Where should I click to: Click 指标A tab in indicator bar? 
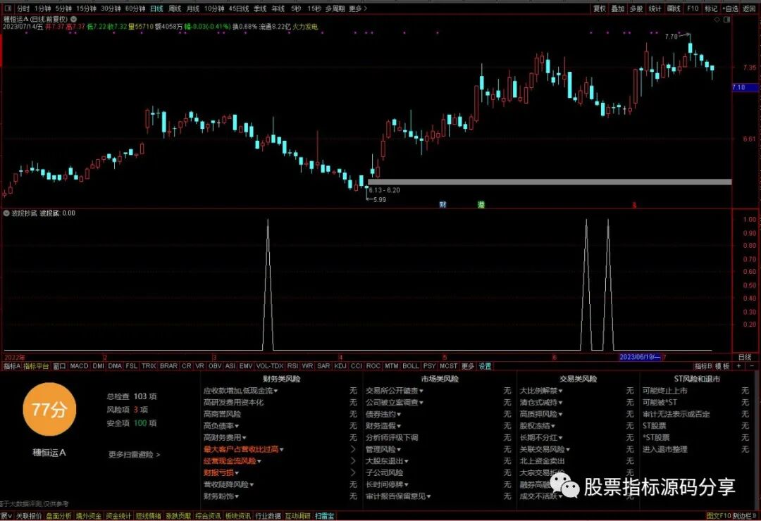[12, 366]
